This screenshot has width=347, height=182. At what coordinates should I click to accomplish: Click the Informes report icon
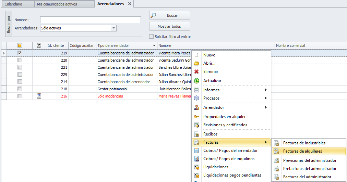click(196, 90)
